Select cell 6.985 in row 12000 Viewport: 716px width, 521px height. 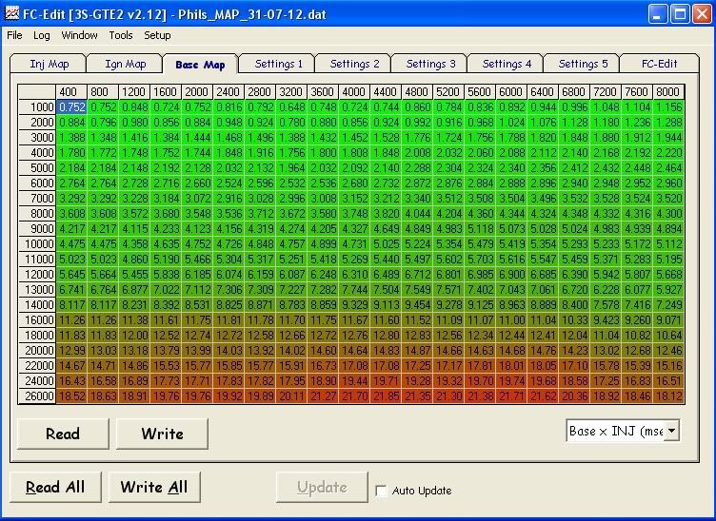click(480, 275)
